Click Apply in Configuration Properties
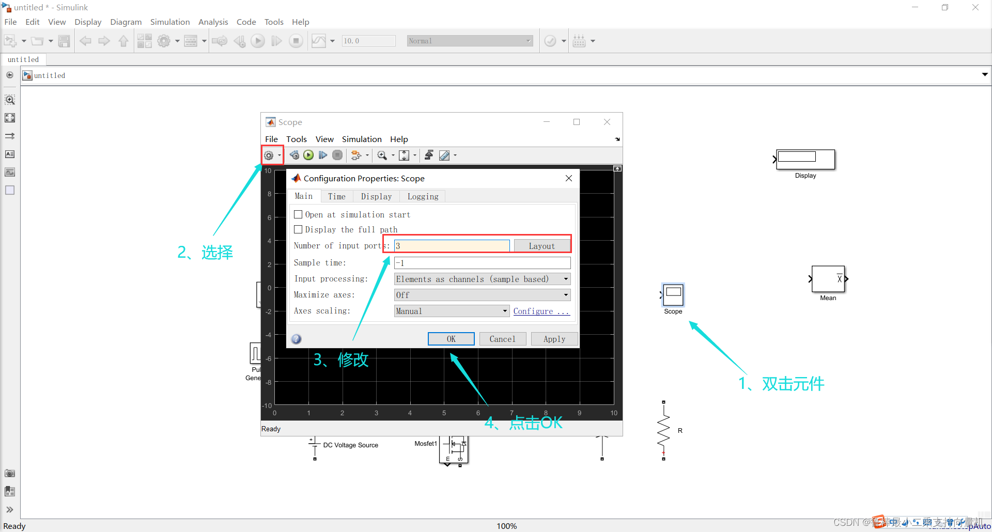This screenshot has width=992, height=532. [x=554, y=339]
